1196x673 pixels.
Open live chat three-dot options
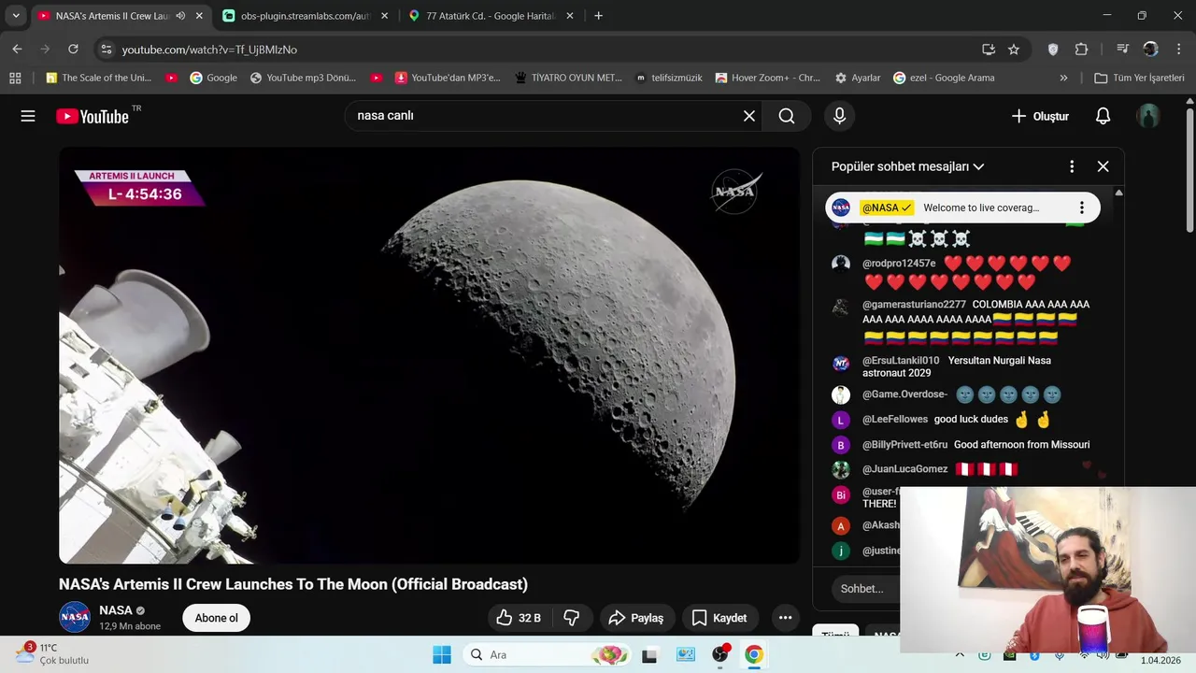(1072, 166)
